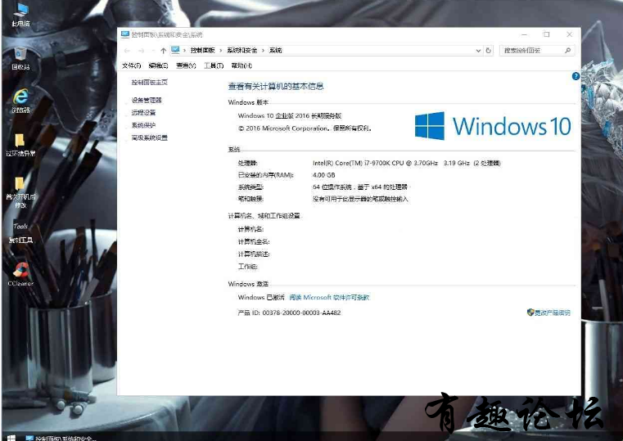Open the 查看(V) menu
The height and width of the screenshot is (441, 623).
[x=186, y=65]
